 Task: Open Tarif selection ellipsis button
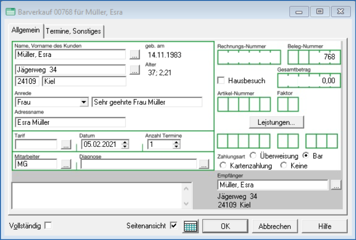tap(66, 144)
